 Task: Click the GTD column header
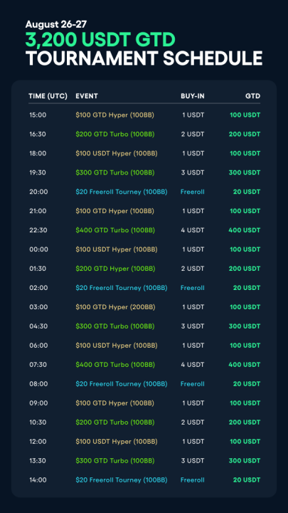pos(253,96)
